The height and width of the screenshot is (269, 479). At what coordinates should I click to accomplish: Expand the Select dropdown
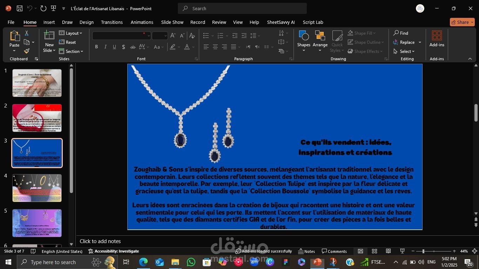[404, 51]
